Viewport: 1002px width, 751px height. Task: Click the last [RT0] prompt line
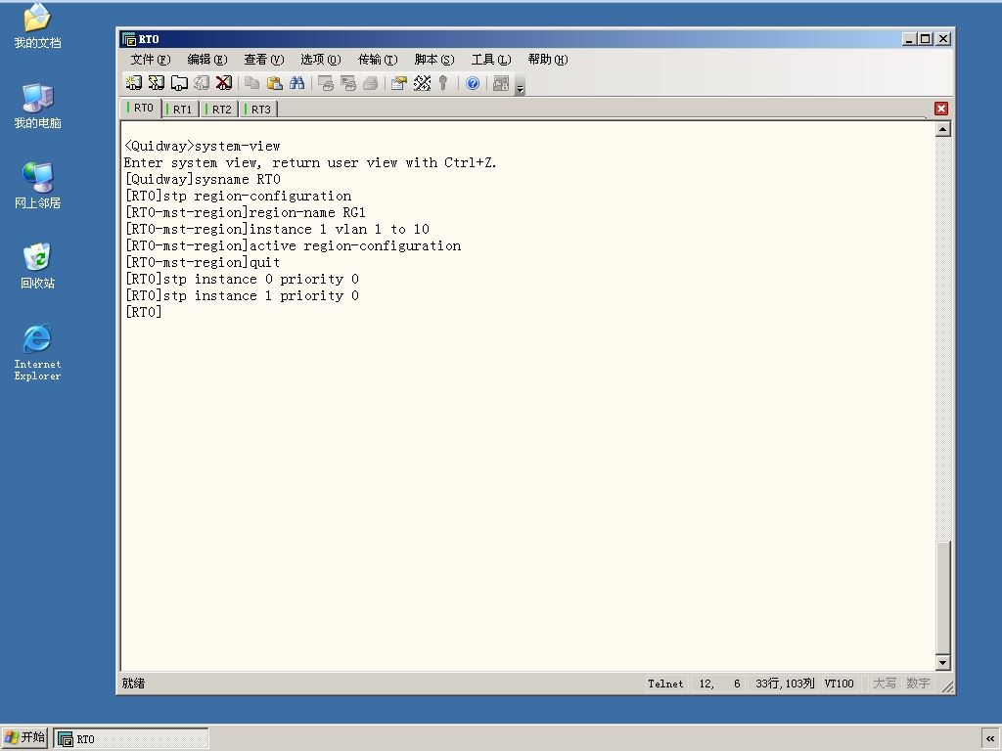[x=143, y=312]
